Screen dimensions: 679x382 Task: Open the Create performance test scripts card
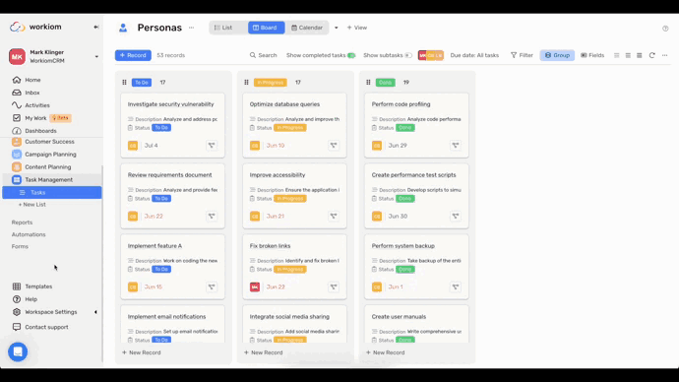(x=416, y=196)
